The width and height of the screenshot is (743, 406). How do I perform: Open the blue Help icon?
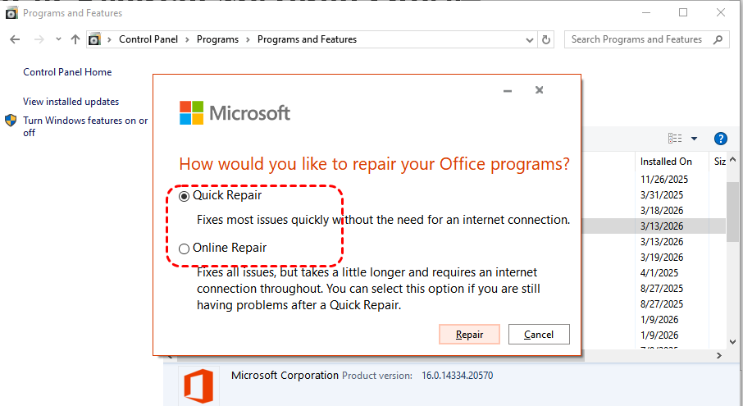[721, 139]
